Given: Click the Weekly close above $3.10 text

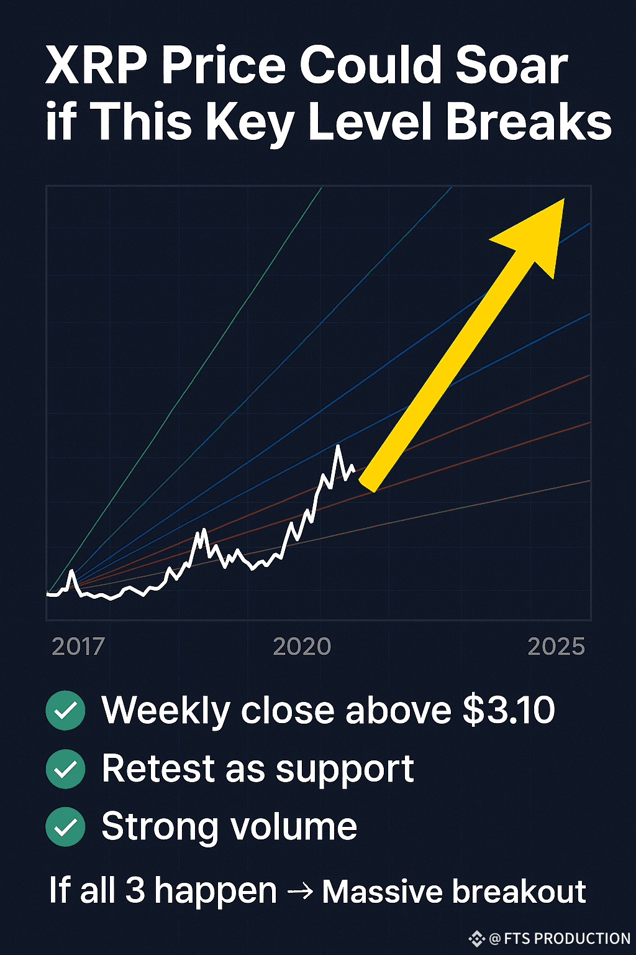Looking at the screenshot, I should click(329, 710).
